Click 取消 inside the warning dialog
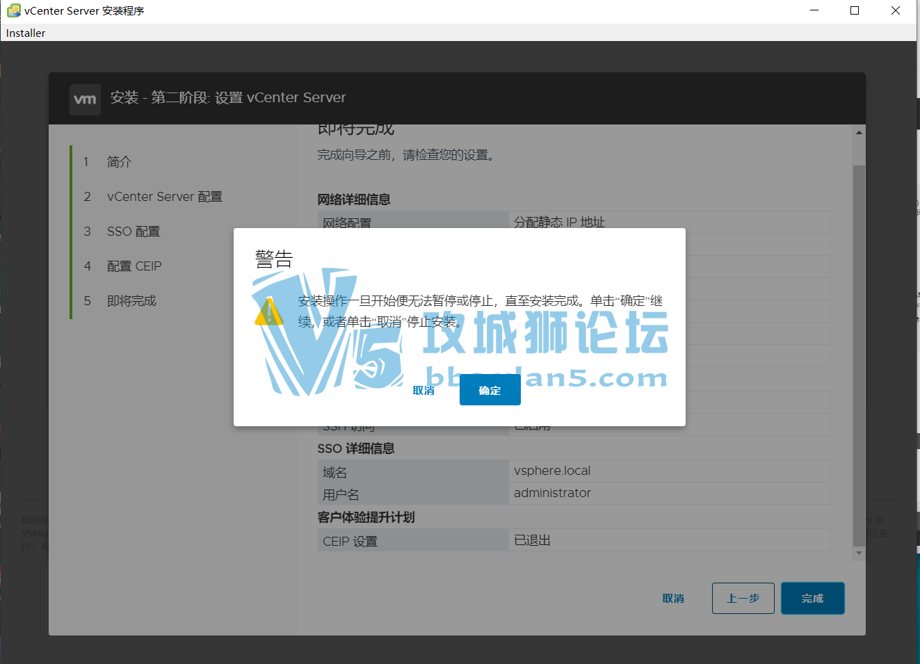 point(424,389)
